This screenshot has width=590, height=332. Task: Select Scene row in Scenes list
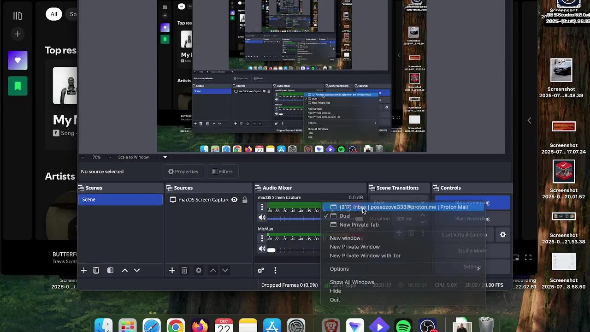tap(120, 200)
